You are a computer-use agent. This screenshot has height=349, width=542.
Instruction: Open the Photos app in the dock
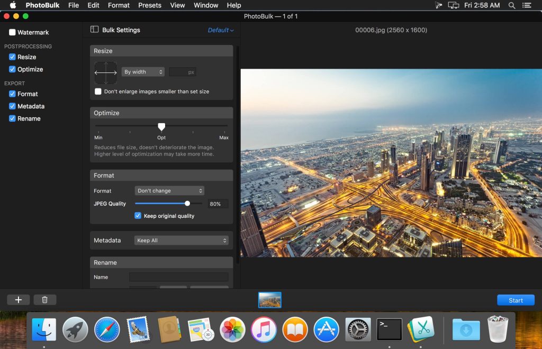(232, 329)
